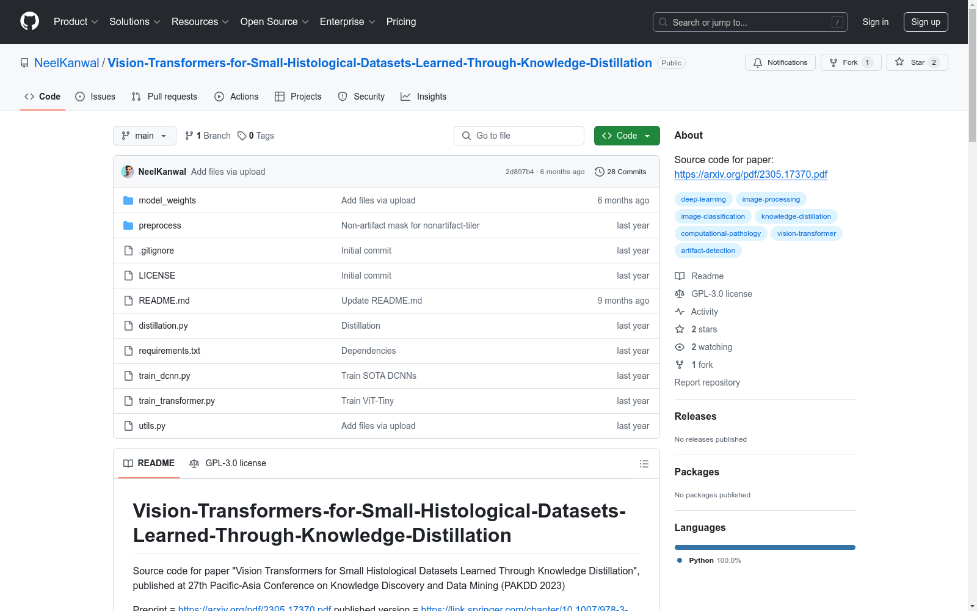Open the Non-artifact mask commit message
This screenshot has width=977, height=611.
[410, 225]
